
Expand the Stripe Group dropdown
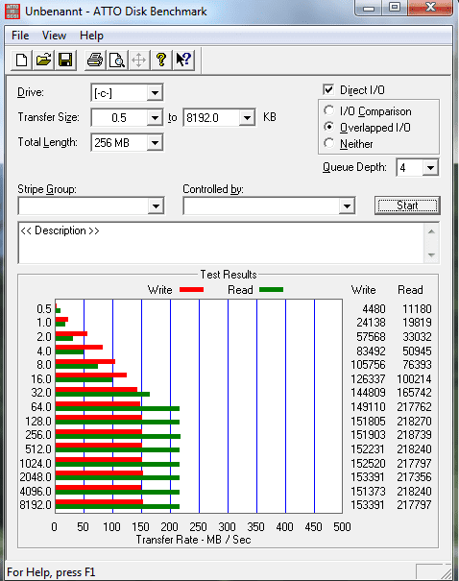[156, 206]
